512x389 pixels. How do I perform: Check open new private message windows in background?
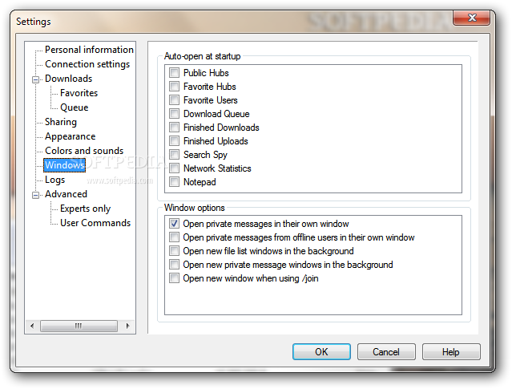pos(174,264)
